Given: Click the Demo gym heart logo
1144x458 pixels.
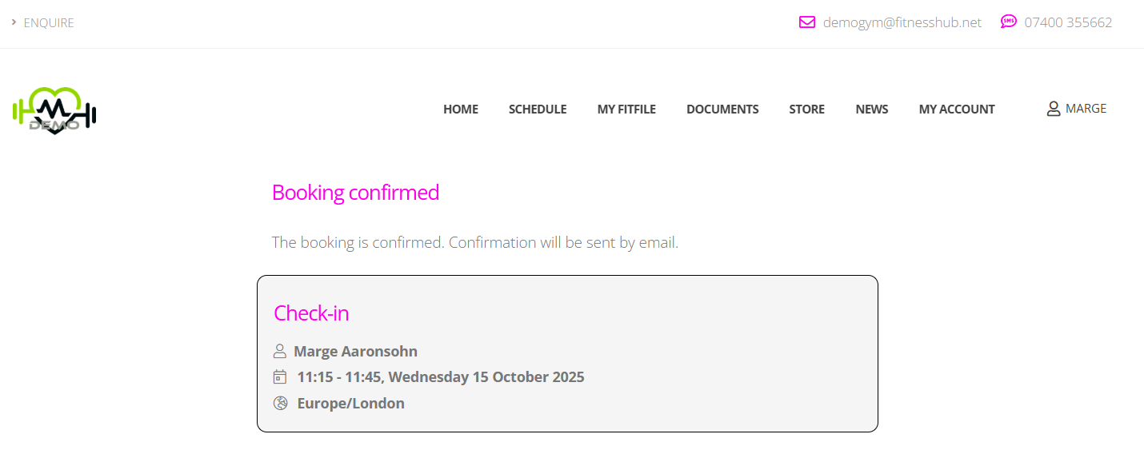Looking at the screenshot, I should pyautogui.click(x=54, y=110).
